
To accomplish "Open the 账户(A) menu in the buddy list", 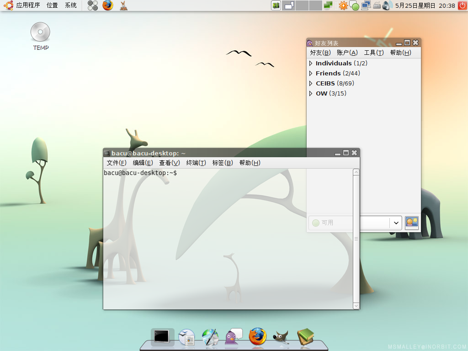I will [x=347, y=53].
